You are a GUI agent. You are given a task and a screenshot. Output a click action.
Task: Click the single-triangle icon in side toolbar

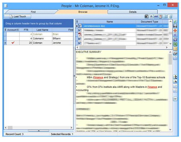click(175, 81)
